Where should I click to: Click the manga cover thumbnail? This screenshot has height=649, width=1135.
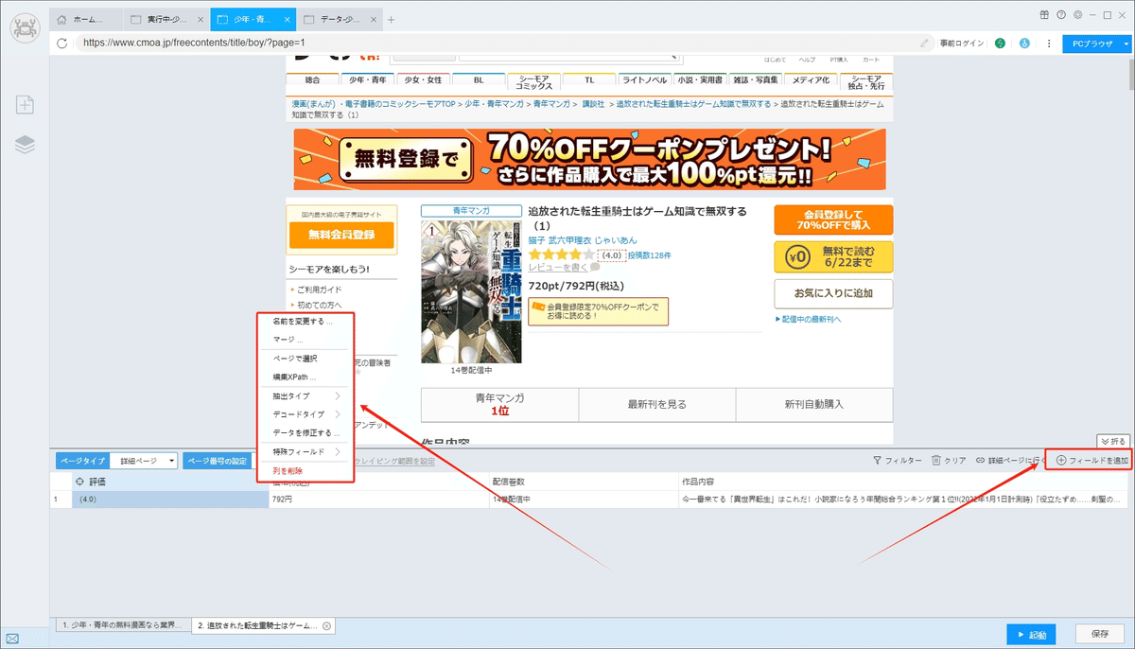471,292
